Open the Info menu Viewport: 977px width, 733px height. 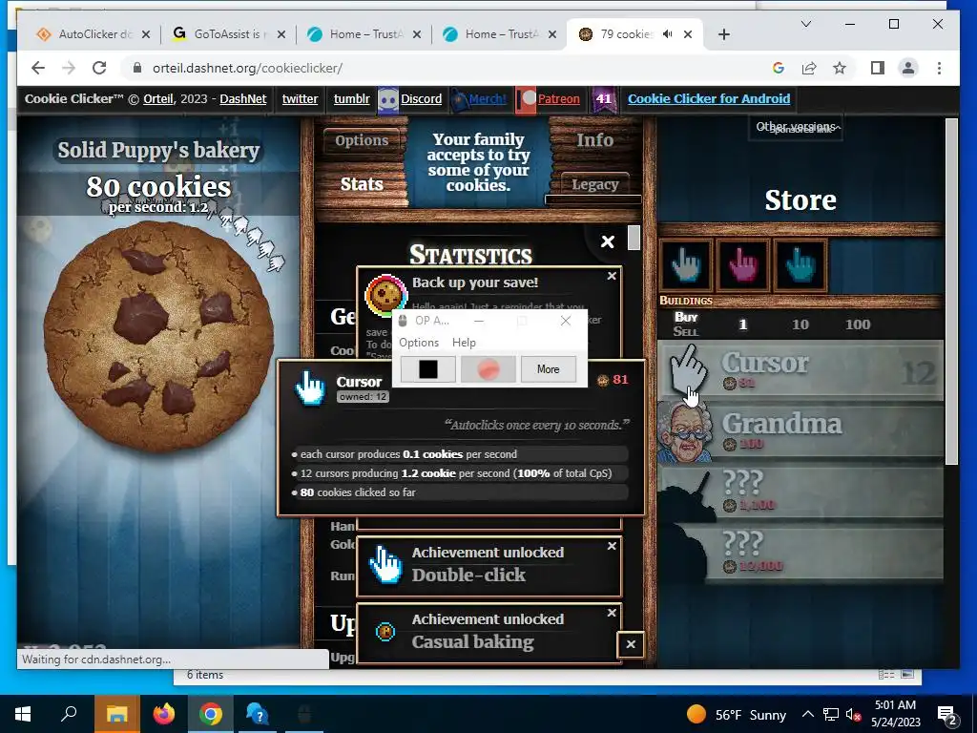tap(594, 140)
